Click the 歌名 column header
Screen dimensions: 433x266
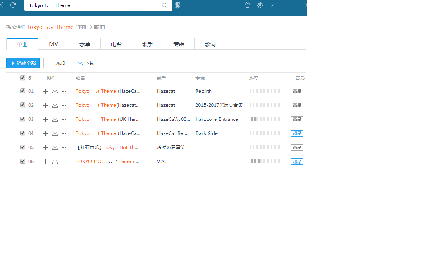tap(80, 78)
